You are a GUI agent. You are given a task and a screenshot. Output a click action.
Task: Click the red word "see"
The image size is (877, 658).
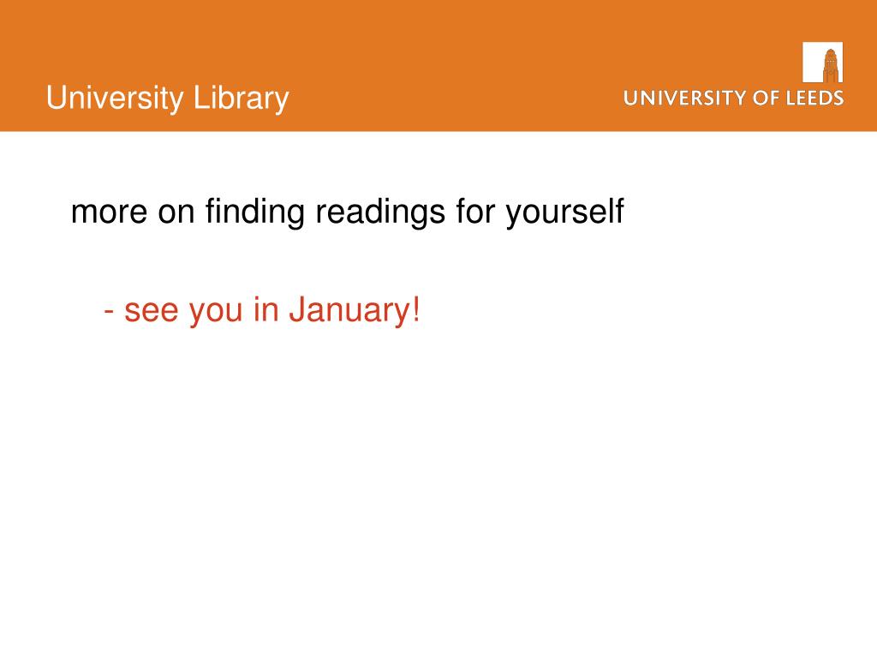(x=151, y=312)
